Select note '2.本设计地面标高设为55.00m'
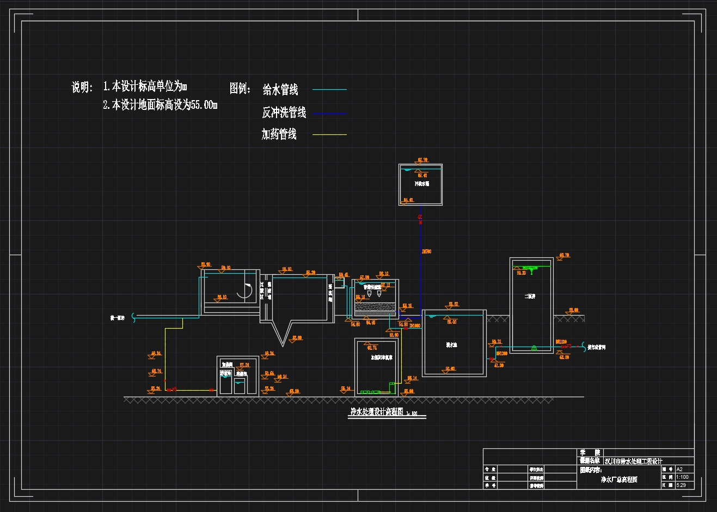 point(160,104)
